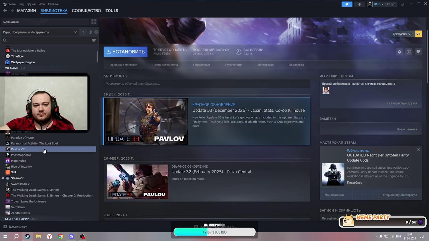Select Rise of Insanity game

click(x=21, y=167)
